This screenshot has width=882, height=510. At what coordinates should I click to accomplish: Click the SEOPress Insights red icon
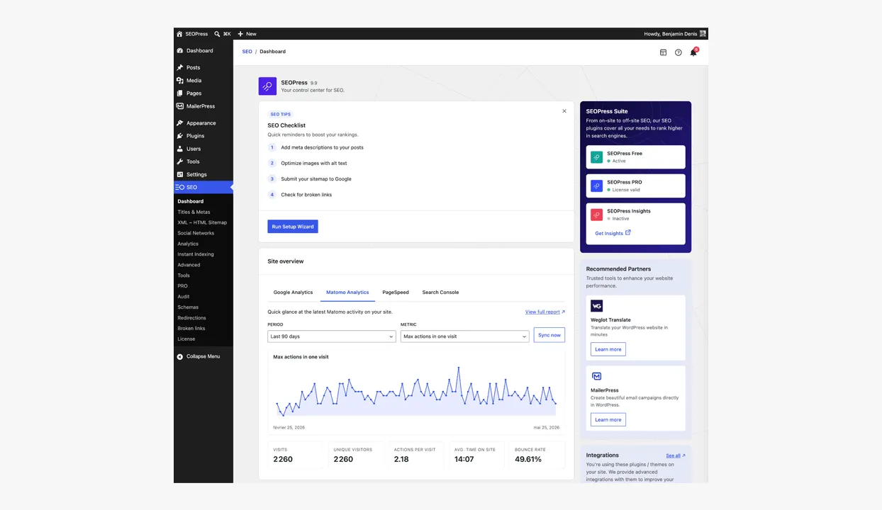coord(597,215)
